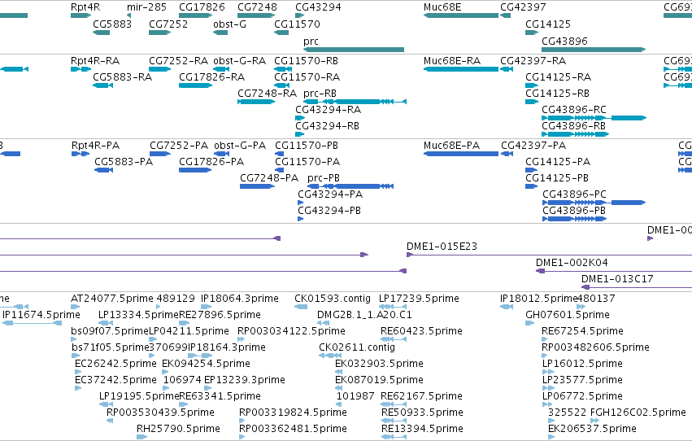Select the CG5883-PA protein label
Viewport: 692px width, 441px height.
coord(124,162)
